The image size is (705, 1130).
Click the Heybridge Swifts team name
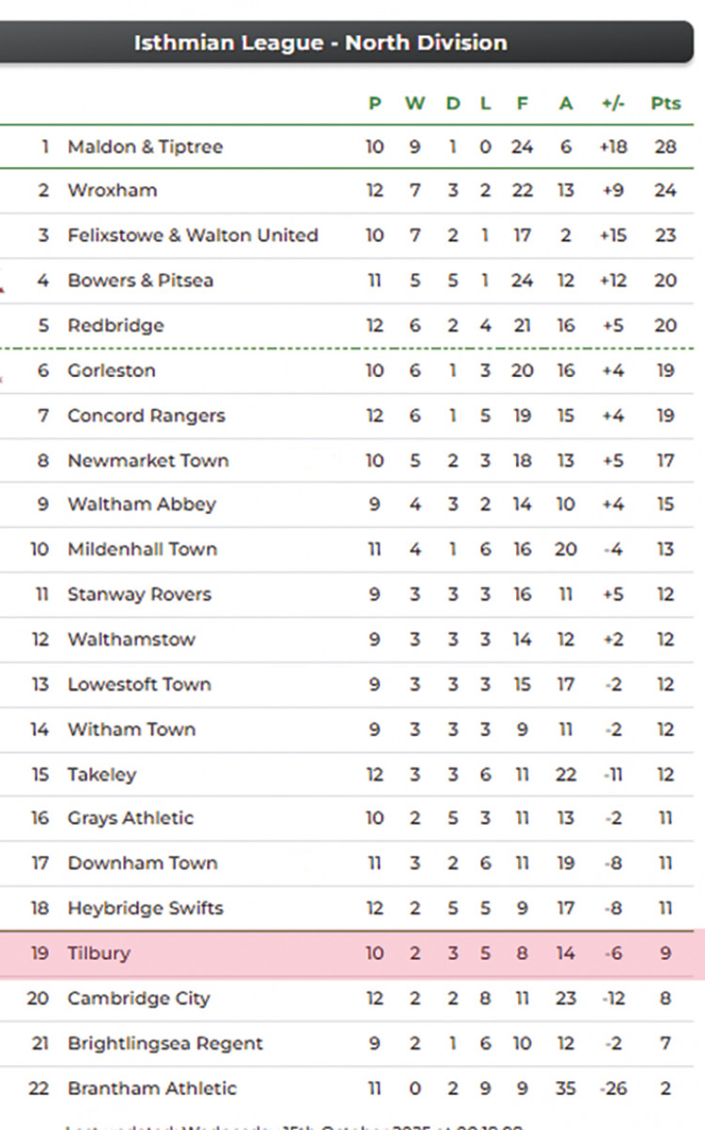pyautogui.click(x=145, y=908)
